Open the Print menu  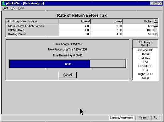[x=5, y=8]
